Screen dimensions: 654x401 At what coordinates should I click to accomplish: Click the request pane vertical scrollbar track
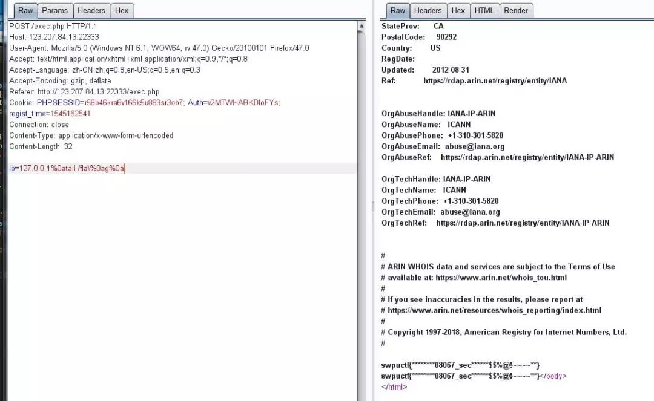tap(361, 217)
